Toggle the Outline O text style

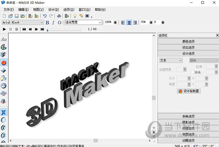click(59, 23)
